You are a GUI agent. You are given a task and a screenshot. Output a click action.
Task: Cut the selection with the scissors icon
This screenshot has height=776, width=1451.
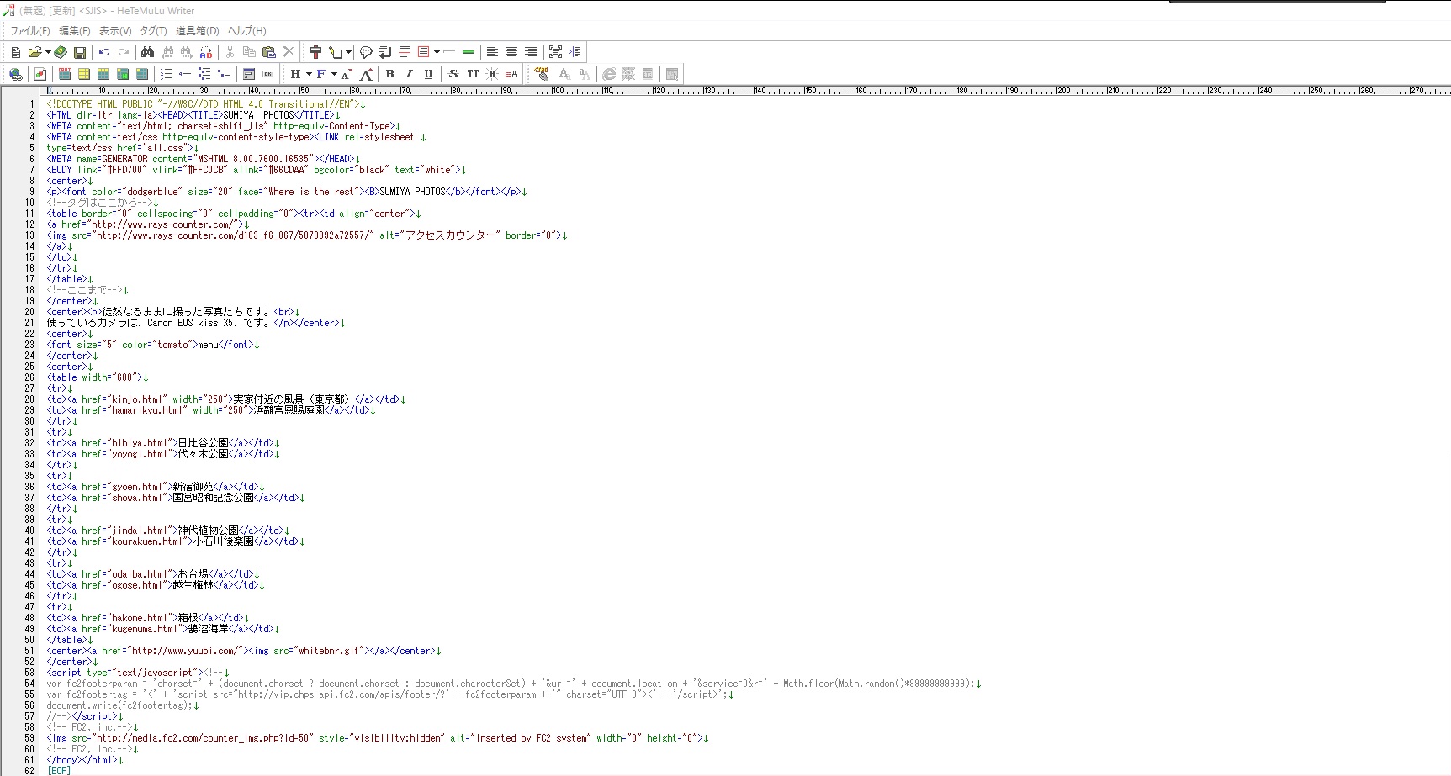[230, 52]
